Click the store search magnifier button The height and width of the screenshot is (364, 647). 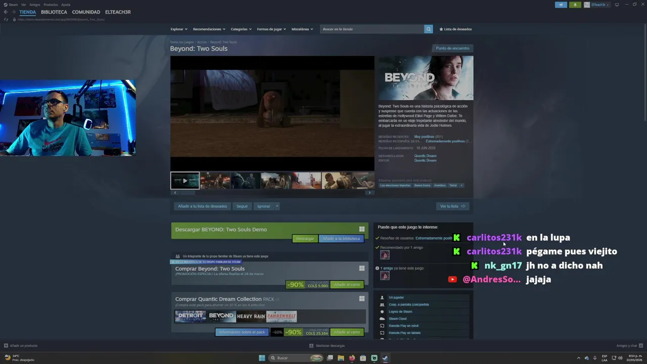[429, 29]
